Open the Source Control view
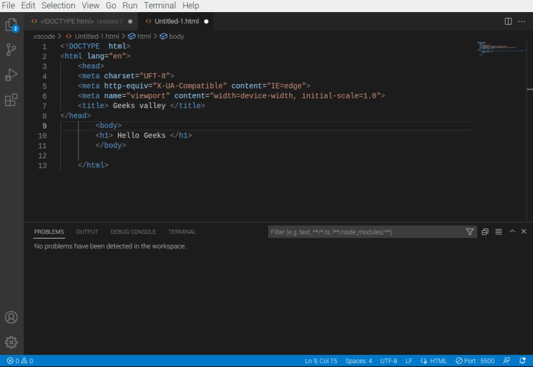The width and height of the screenshot is (533, 367). pos(11,50)
